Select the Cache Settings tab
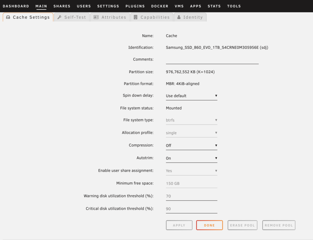Image resolution: width=313 pixels, height=240 pixels. [28, 17]
